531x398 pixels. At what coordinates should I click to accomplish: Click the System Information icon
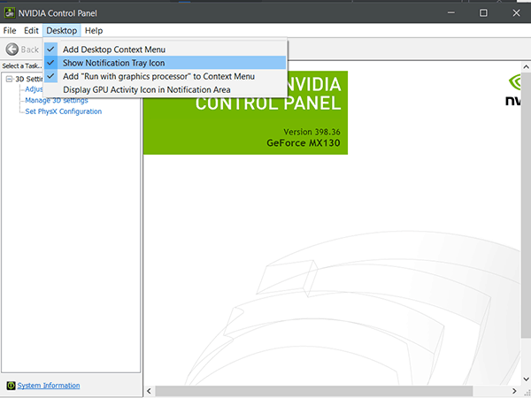[x=11, y=386]
